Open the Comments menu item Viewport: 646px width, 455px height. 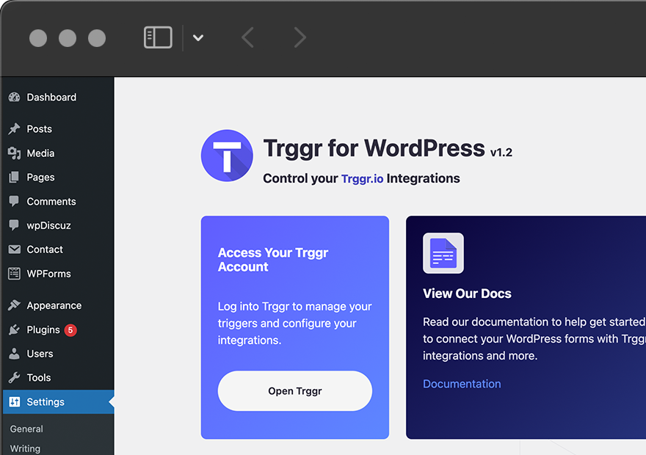point(57,201)
